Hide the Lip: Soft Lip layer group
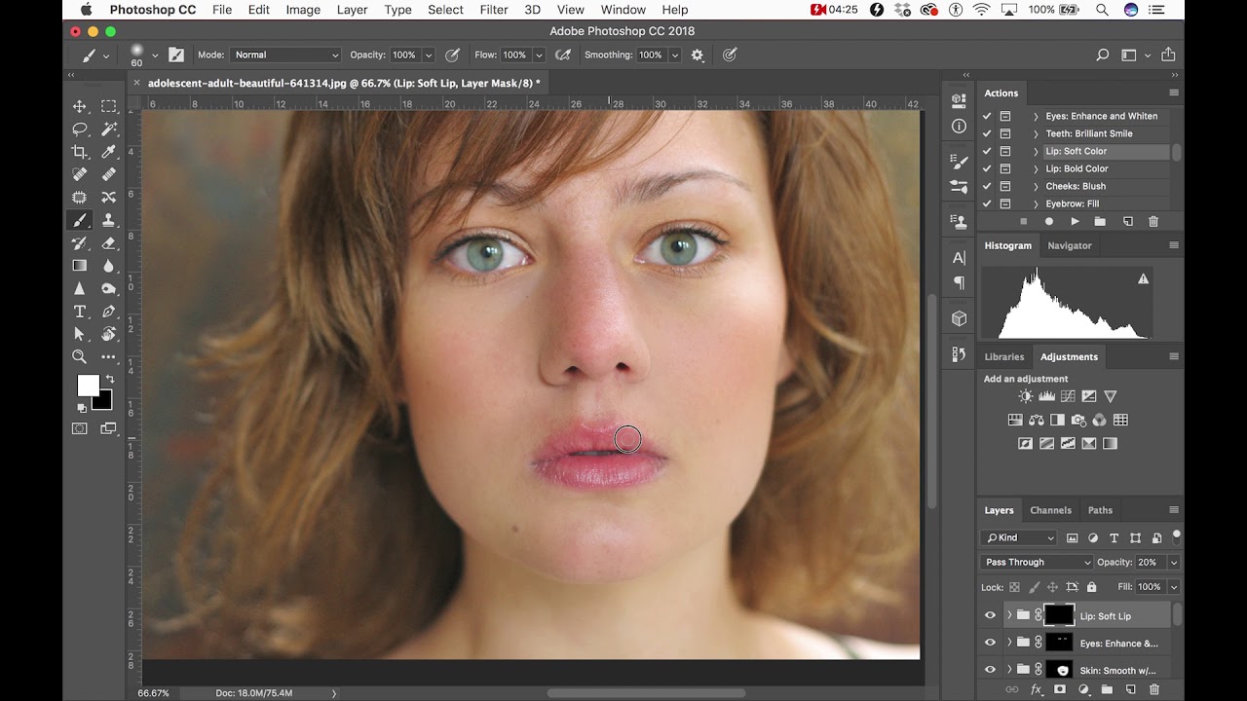The width and height of the screenshot is (1247, 701). (x=990, y=615)
